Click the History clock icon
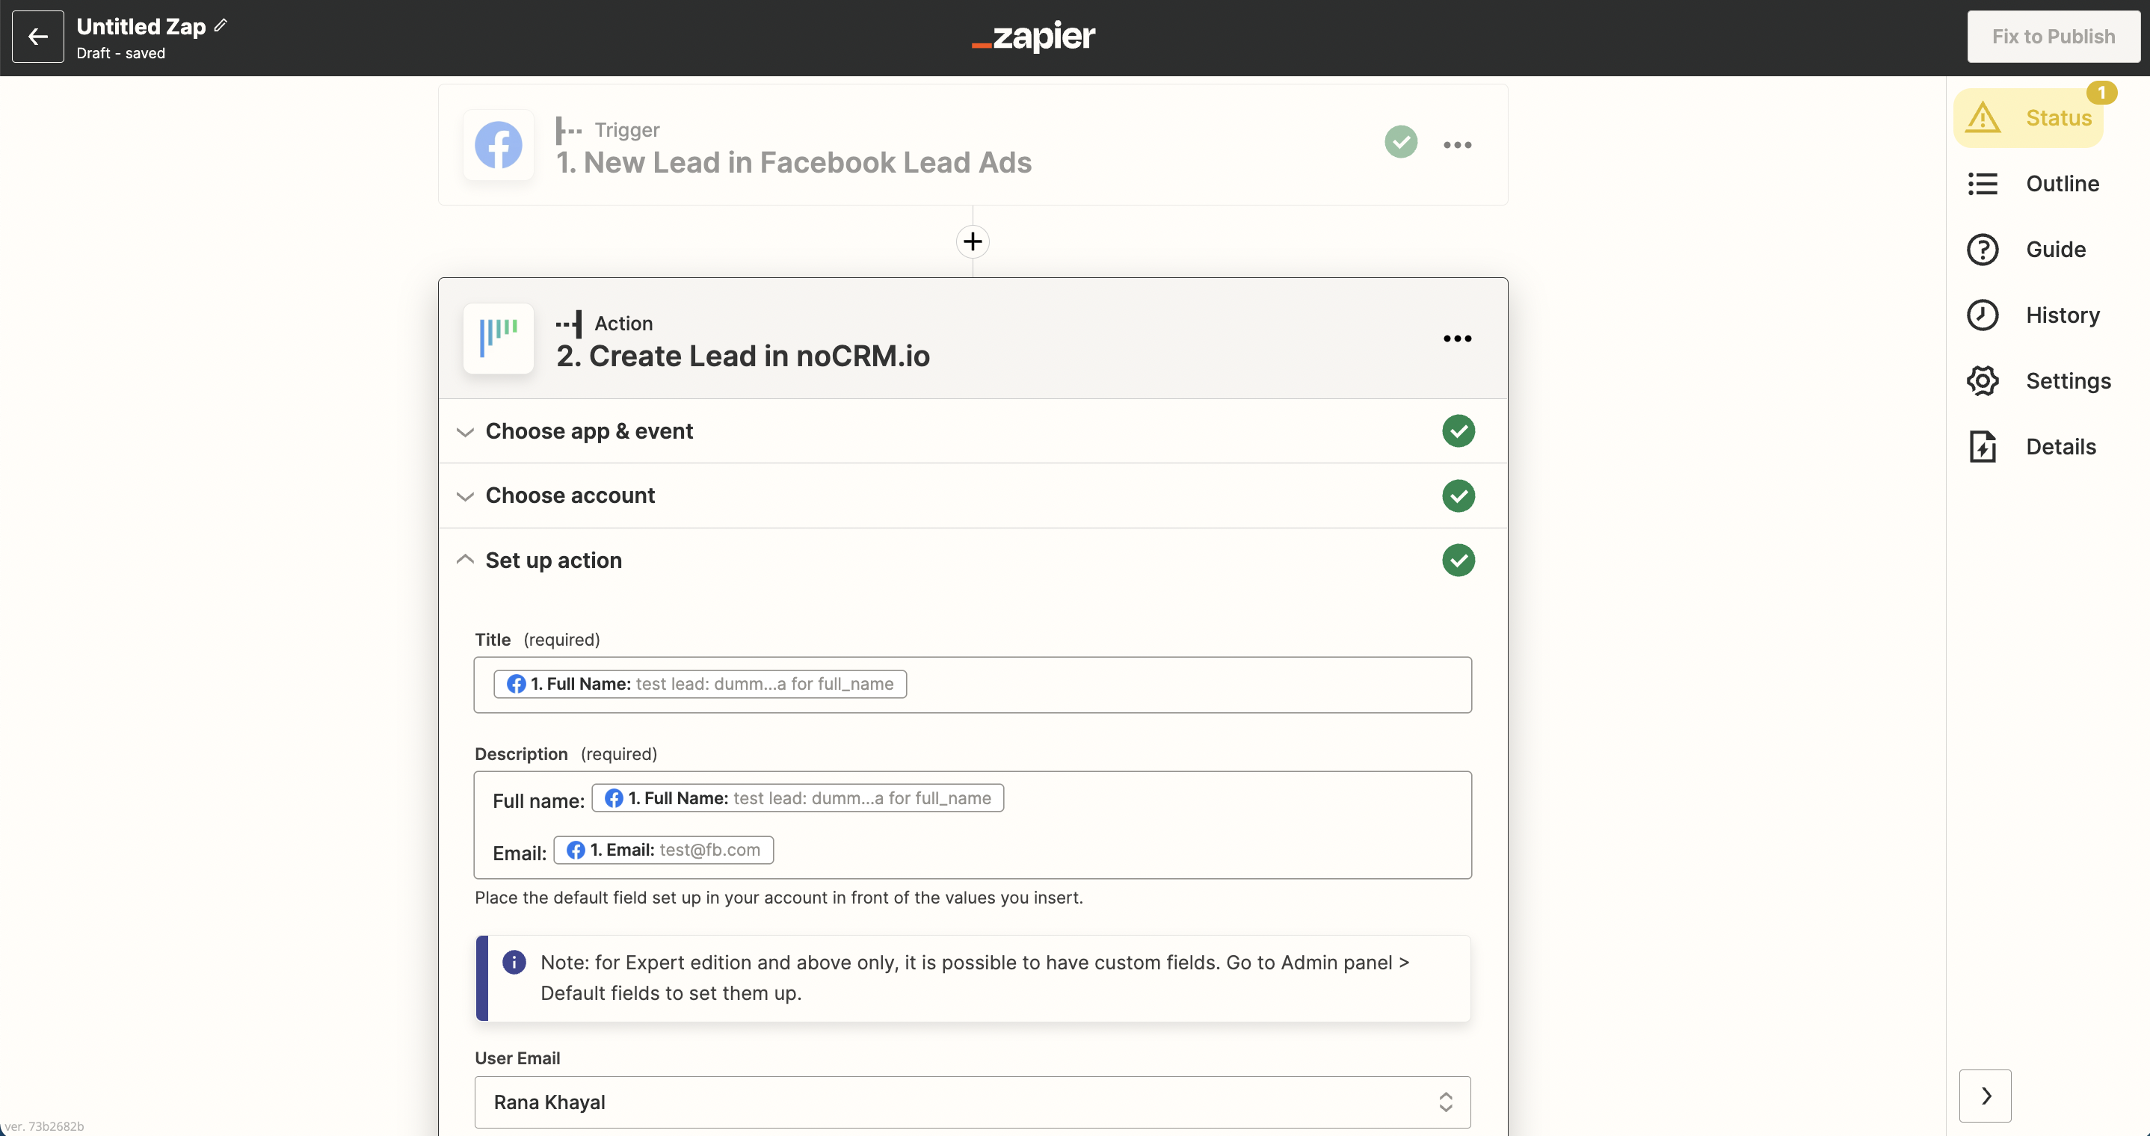Viewport: 2150px width, 1136px height. pos(1983,315)
